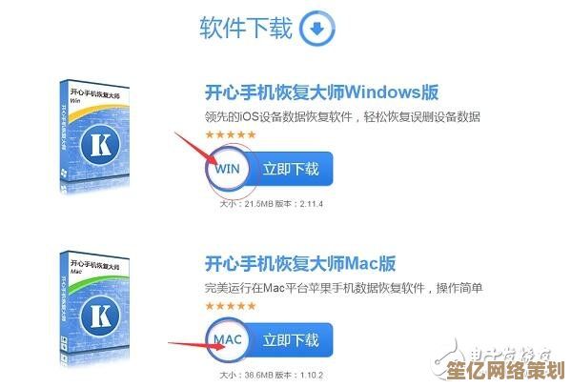Screen dimensions: 571x388
Task: Open the Mac product box image
Action: coord(94,305)
